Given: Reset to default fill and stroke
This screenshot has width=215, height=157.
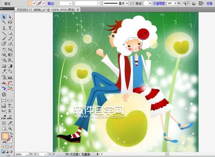Looking at the screenshot, I should coord(3,142).
